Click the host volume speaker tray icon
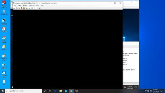 pos(151,91)
